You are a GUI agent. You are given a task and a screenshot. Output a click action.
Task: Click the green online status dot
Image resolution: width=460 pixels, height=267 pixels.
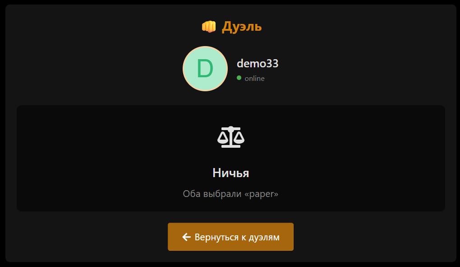(239, 78)
